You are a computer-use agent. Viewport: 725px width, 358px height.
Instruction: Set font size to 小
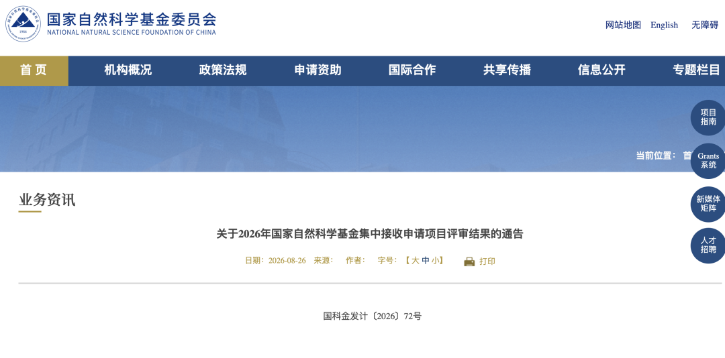tap(435, 261)
